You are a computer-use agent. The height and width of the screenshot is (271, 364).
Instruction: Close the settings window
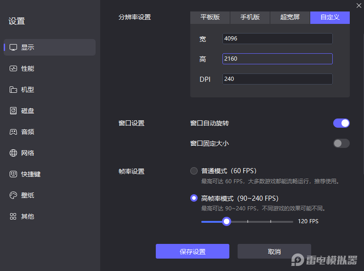[x=358, y=6]
